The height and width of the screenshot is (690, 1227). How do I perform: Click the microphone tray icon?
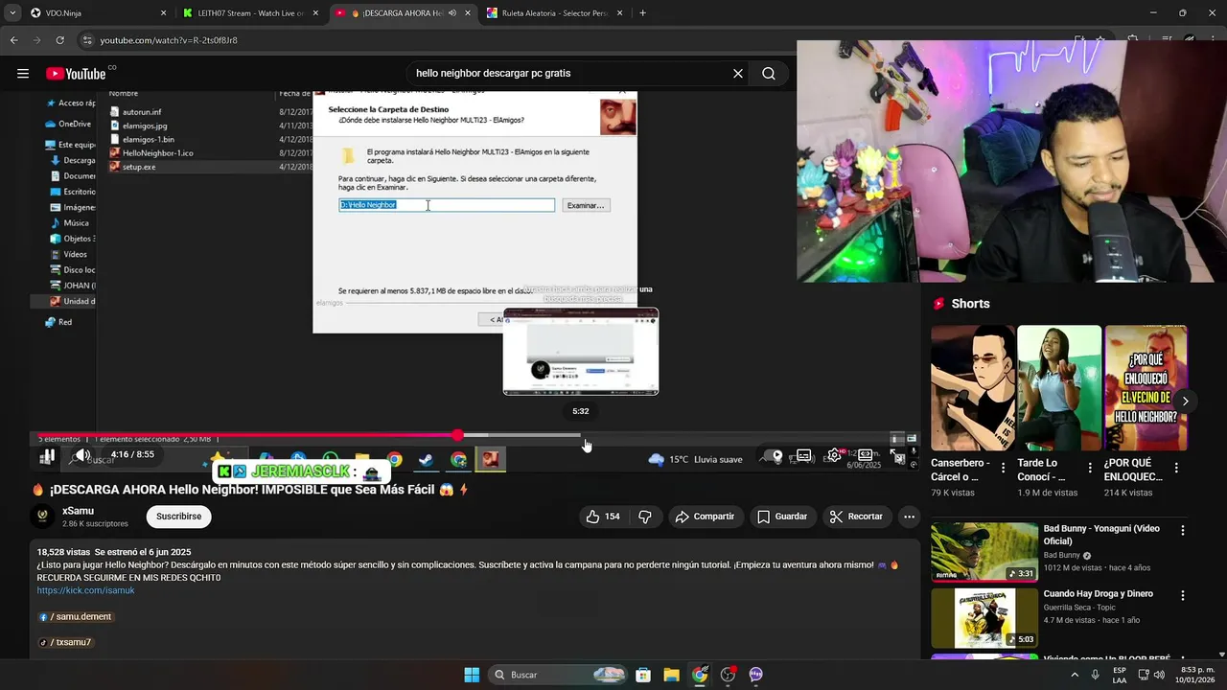(1095, 675)
